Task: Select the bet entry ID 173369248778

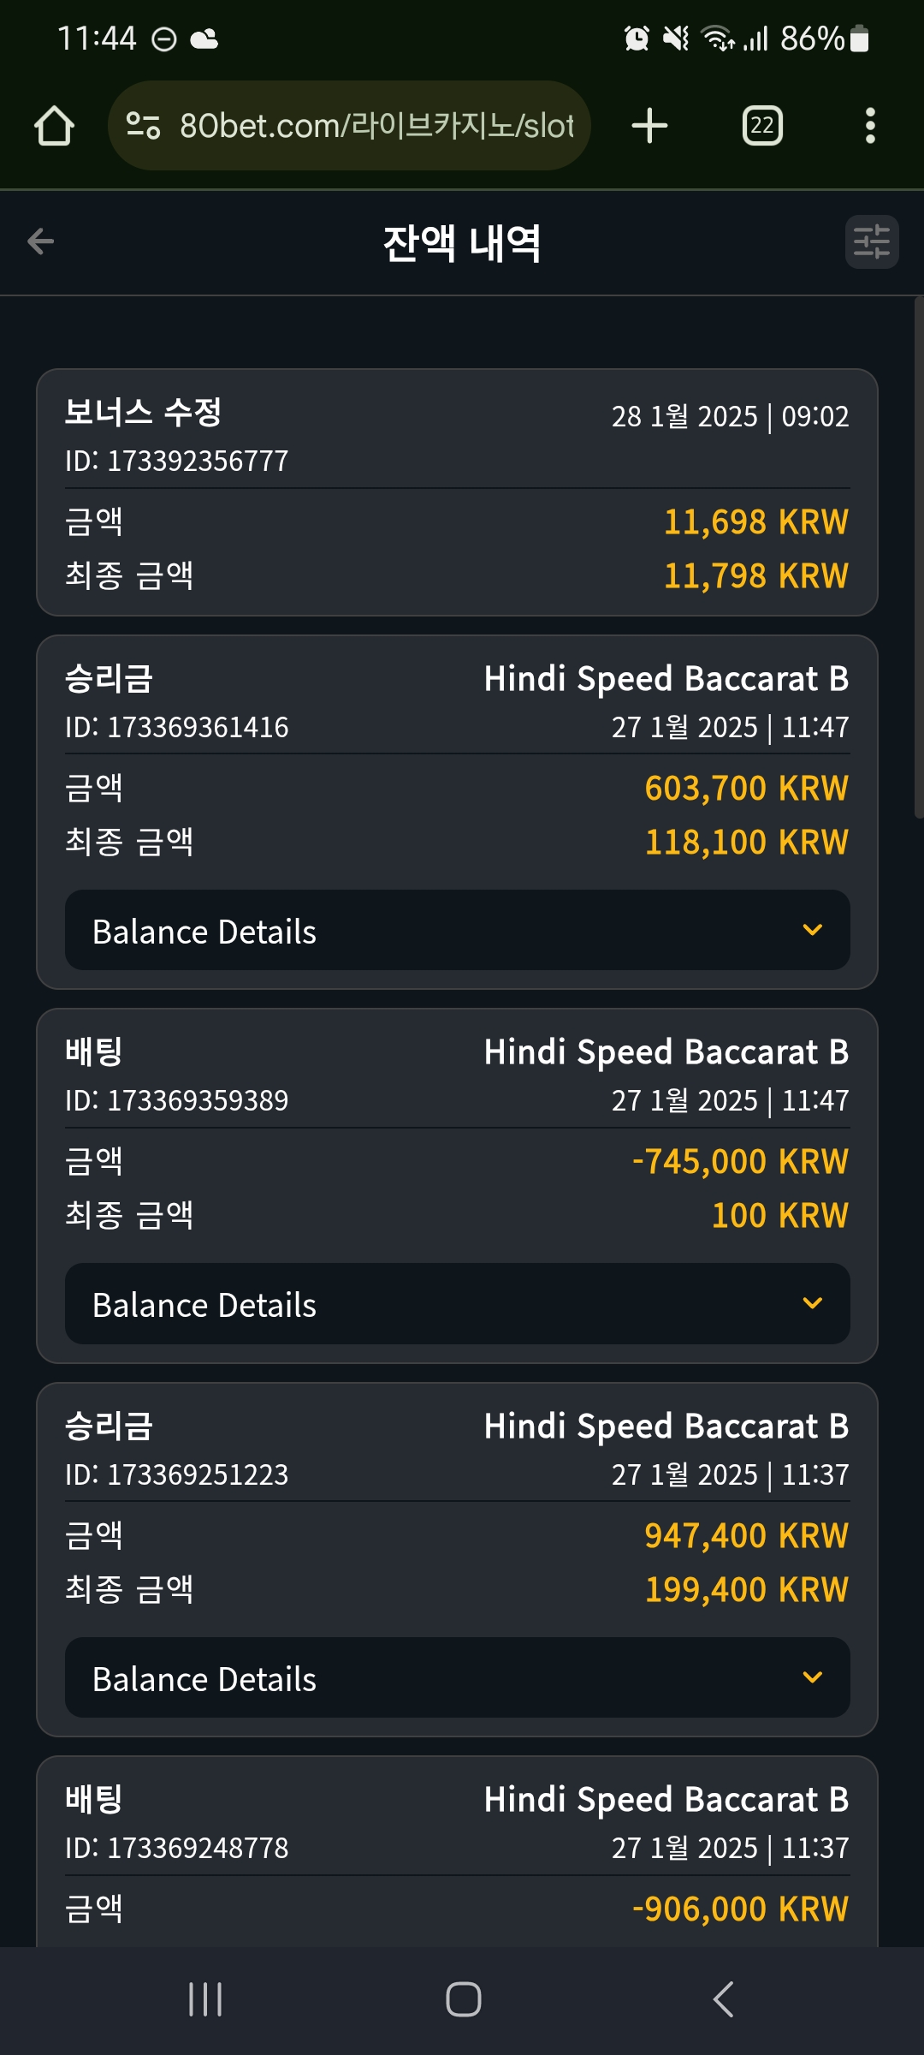Action: pyautogui.click(x=457, y=1851)
